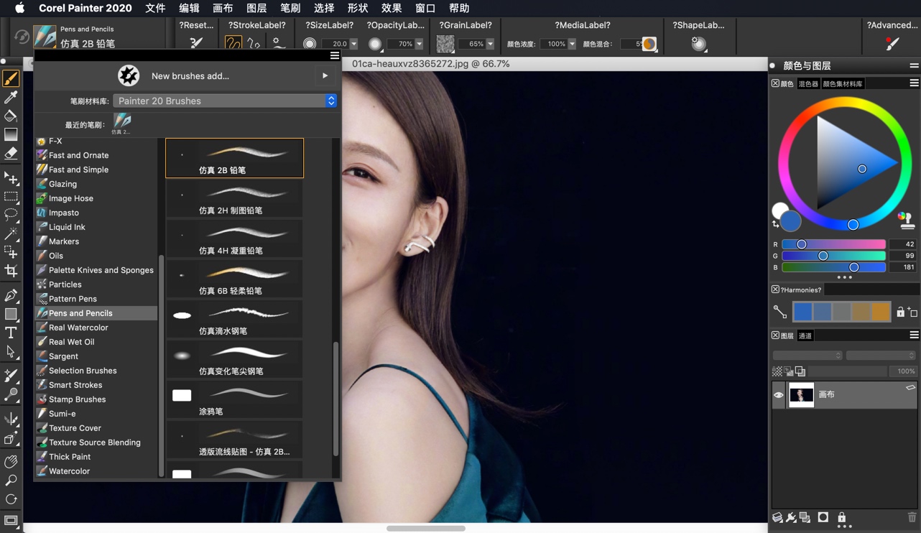Toggle the lock icon in the harmonies swatch row
This screenshot has width=921, height=533.
[901, 311]
